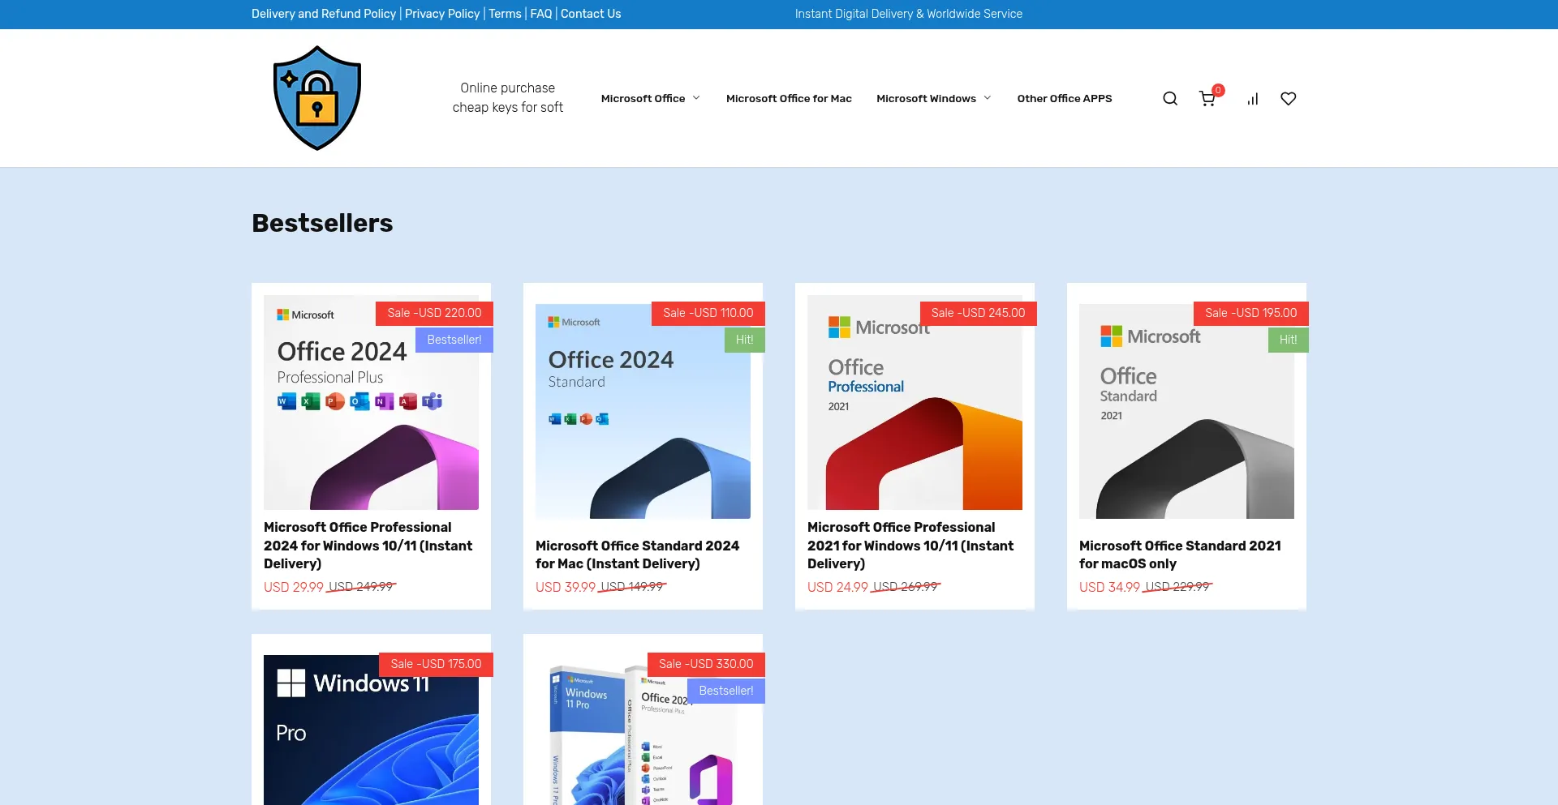This screenshot has width=1558, height=805.
Task: Open the wishlist heart icon
Action: click(x=1288, y=99)
